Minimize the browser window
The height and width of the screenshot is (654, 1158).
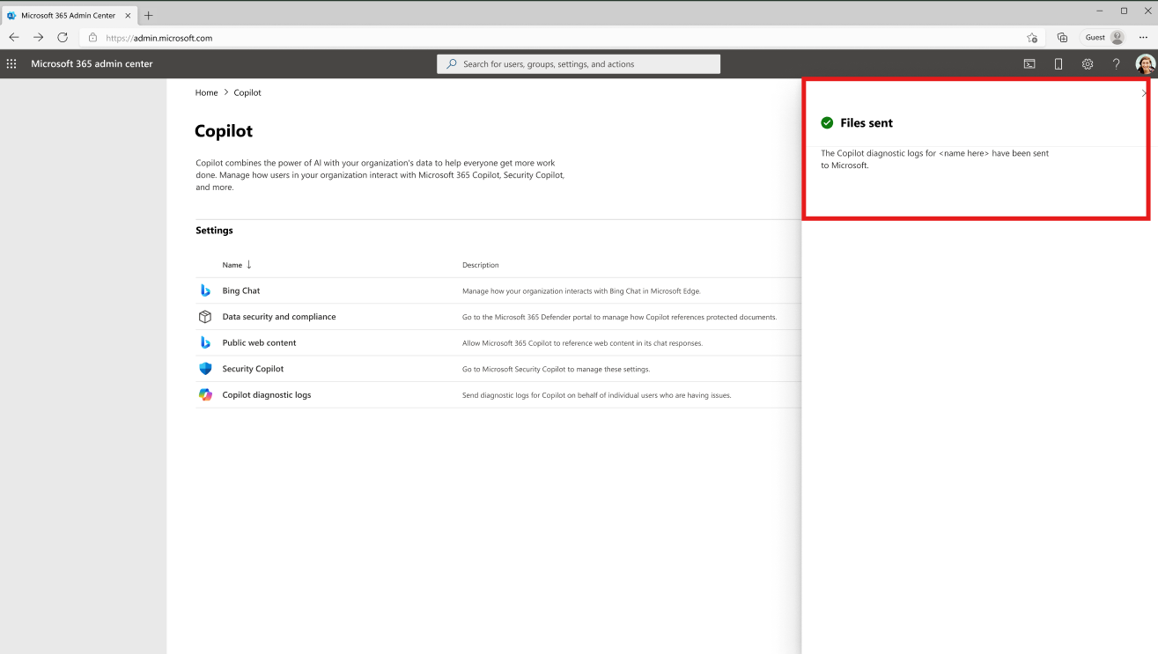(1100, 11)
